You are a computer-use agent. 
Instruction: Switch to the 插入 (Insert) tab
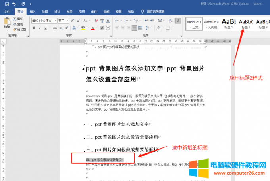click(x=33, y=11)
